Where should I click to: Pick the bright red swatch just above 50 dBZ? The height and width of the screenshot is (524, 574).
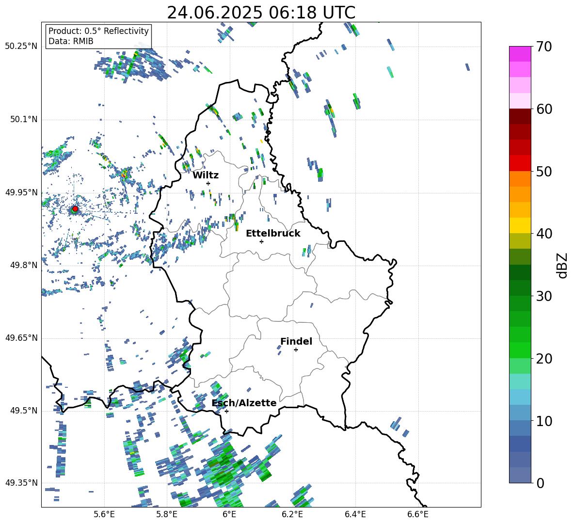520,163
